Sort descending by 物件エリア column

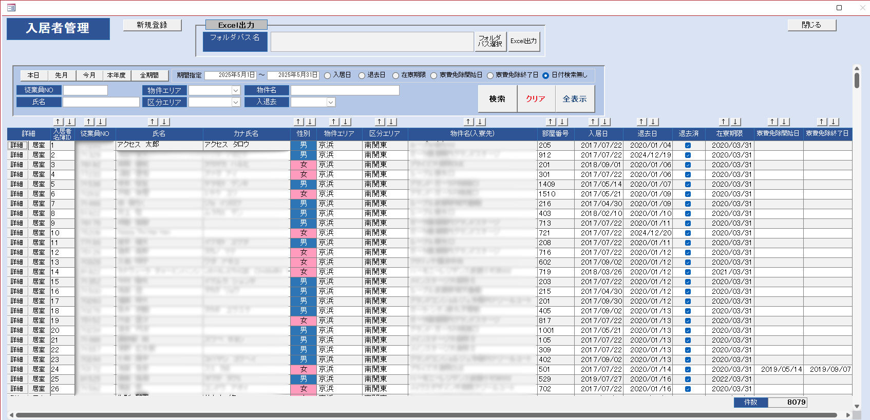[346, 122]
